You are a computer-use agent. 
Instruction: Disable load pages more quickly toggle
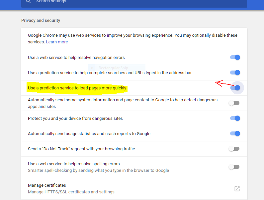point(235,88)
